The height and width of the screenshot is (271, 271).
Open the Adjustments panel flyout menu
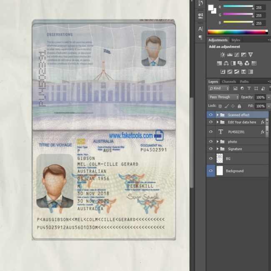click(269, 40)
